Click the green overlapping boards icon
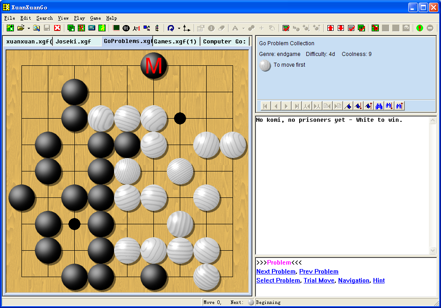Viewport: 441px width, 308px height. pyautogui.click(x=71, y=28)
